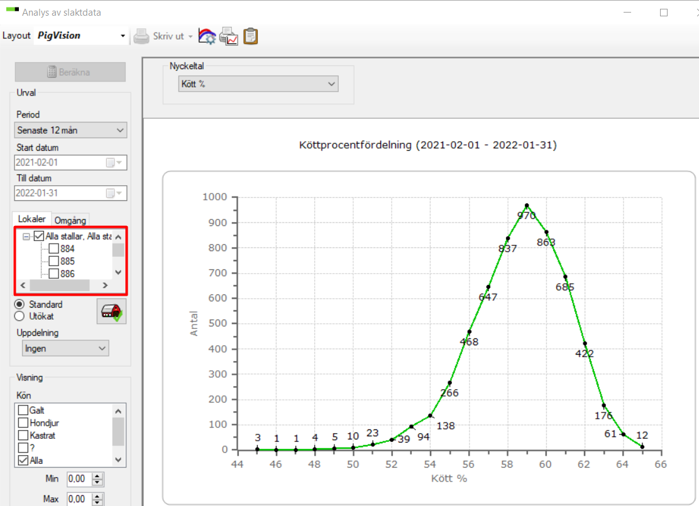The height and width of the screenshot is (506, 699).
Task: Click the data label 863 on chart
Action: coord(546,242)
